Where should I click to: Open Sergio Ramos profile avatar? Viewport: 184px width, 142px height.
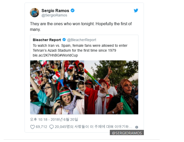pyautogui.click(x=35, y=13)
